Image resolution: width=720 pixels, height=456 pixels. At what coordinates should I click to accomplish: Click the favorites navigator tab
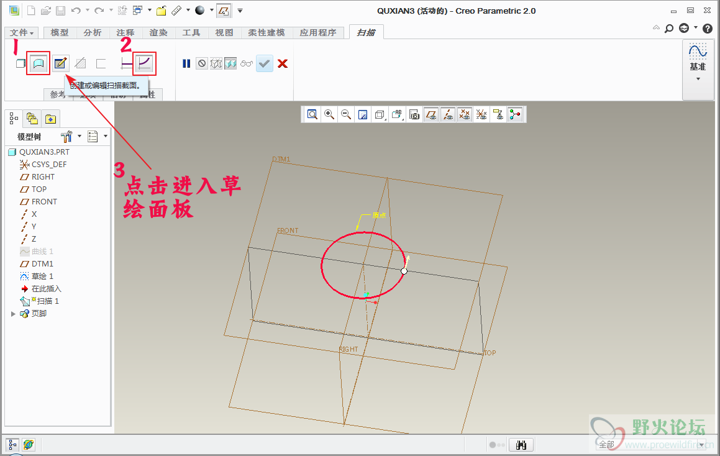tap(50, 119)
